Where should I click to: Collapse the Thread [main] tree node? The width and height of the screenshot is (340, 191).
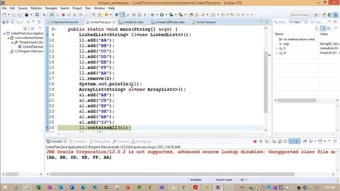[12, 42]
